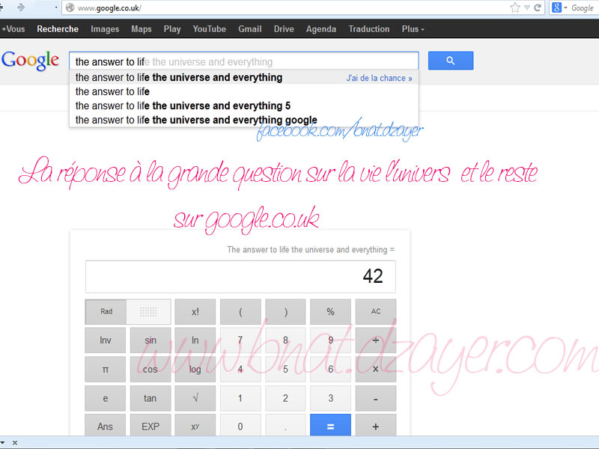Click the log function key

pos(195,369)
